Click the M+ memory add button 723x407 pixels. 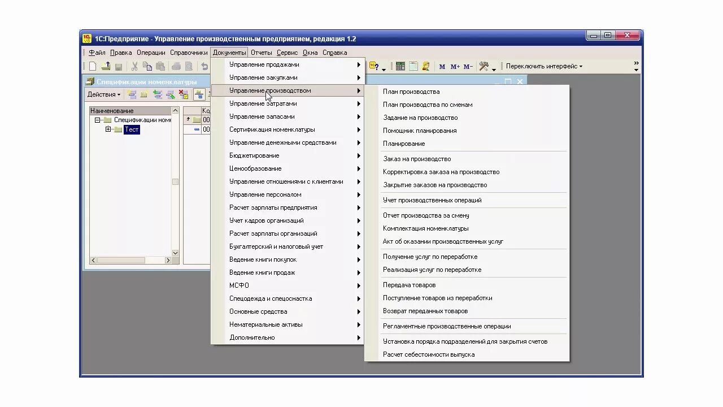point(455,67)
